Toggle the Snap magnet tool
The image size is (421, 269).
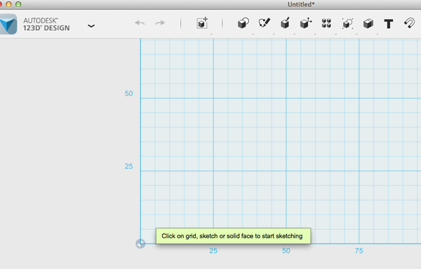click(x=410, y=23)
